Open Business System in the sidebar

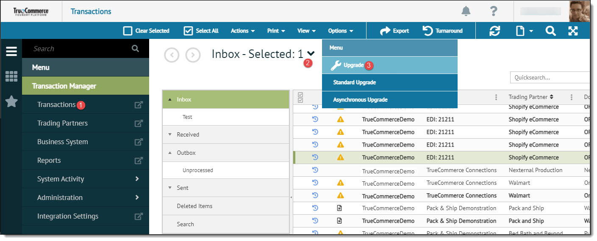[63, 142]
